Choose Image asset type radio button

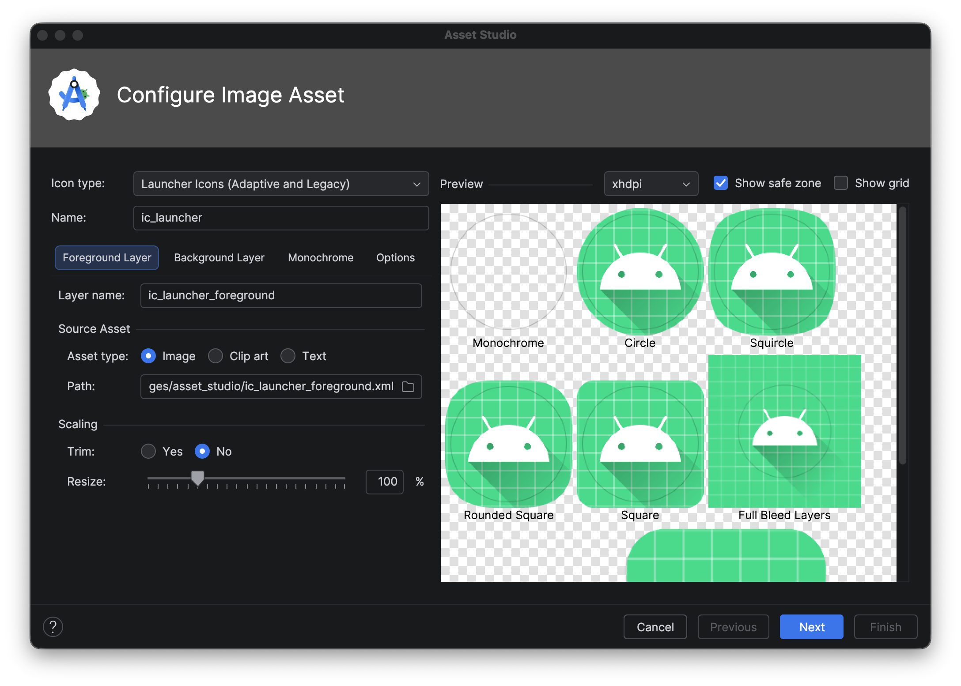click(x=148, y=356)
